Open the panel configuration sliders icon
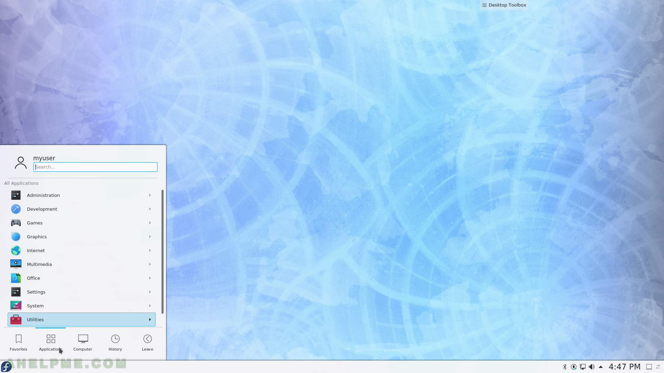 (x=658, y=367)
